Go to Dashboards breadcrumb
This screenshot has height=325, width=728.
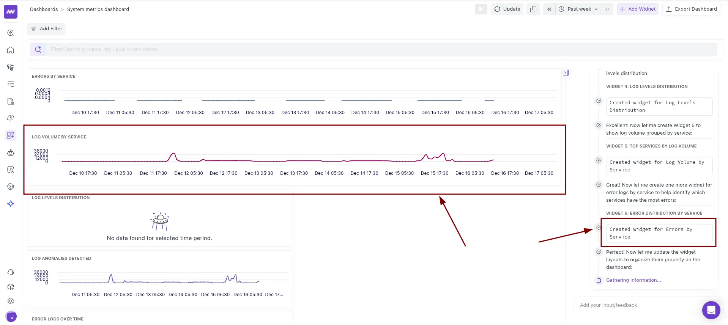click(x=44, y=9)
